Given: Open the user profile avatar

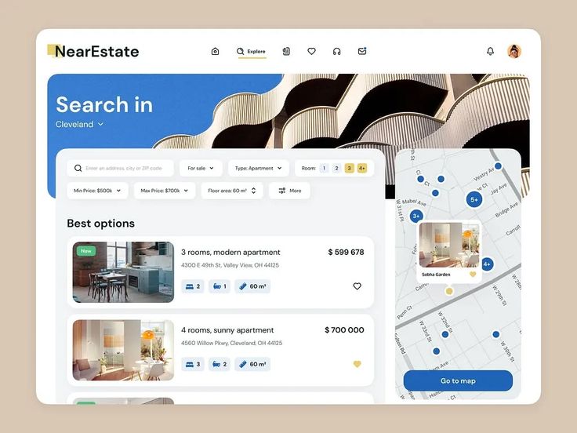Looking at the screenshot, I should tap(514, 51).
